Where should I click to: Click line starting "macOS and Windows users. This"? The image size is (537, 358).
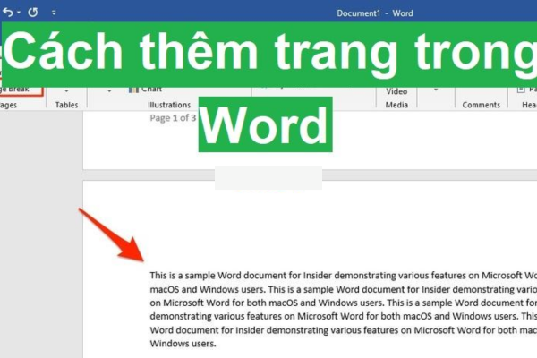343,289
